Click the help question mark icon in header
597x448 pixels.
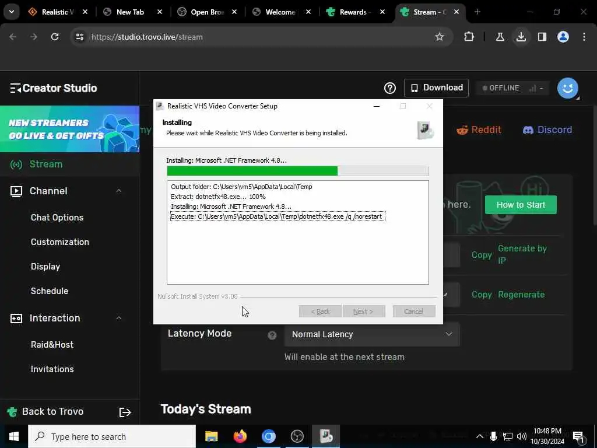pos(389,88)
